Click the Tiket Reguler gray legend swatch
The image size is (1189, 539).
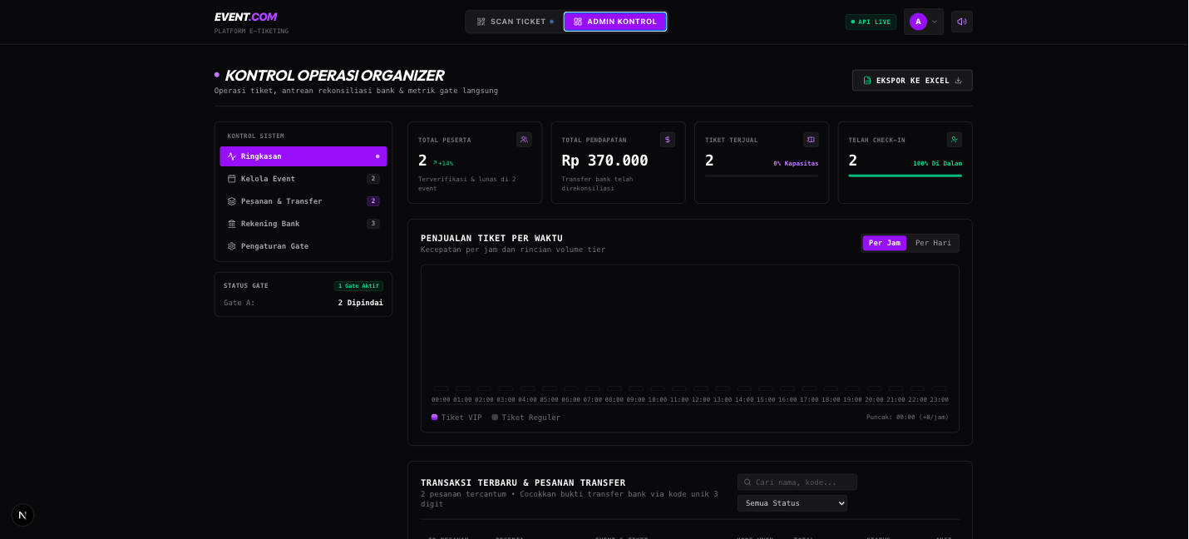pyautogui.click(x=495, y=418)
